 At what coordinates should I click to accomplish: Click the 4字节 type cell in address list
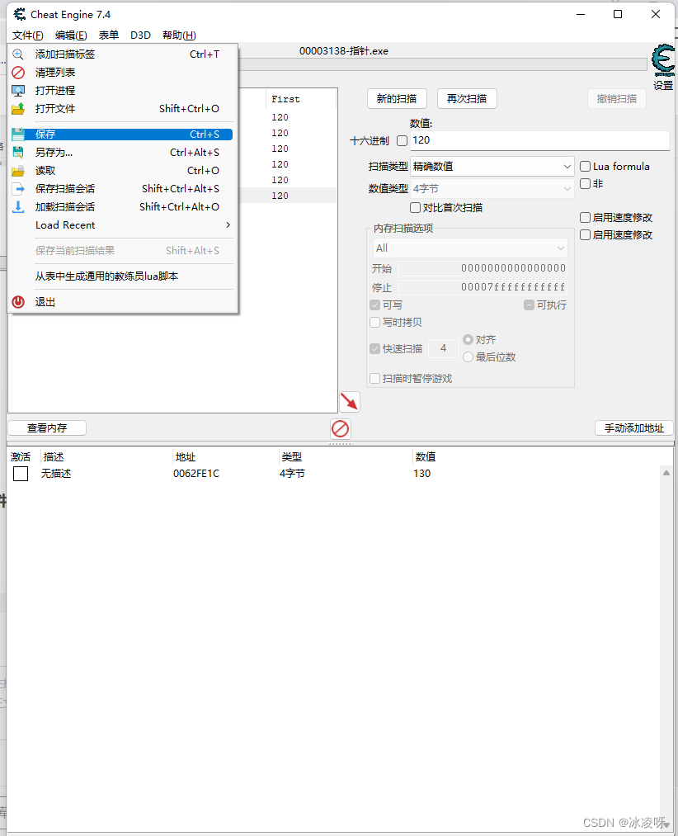(x=292, y=474)
